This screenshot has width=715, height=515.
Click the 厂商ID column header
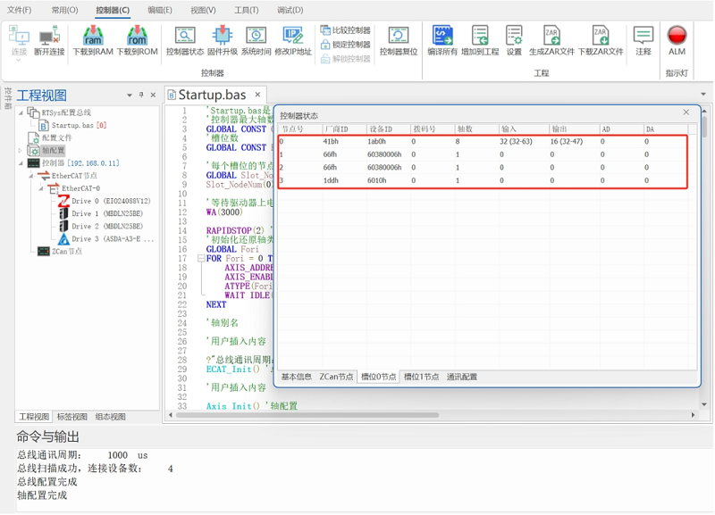tap(344, 129)
